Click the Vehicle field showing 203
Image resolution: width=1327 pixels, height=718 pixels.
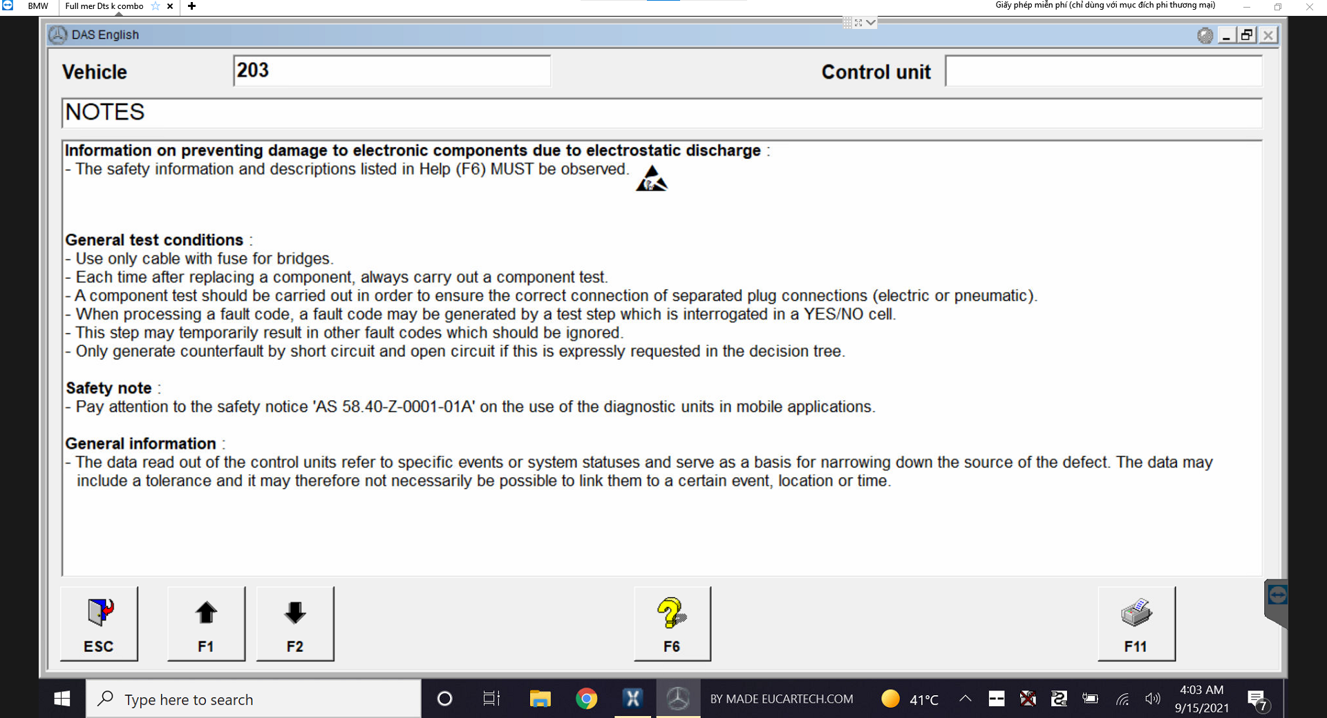(x=392, y=71)
